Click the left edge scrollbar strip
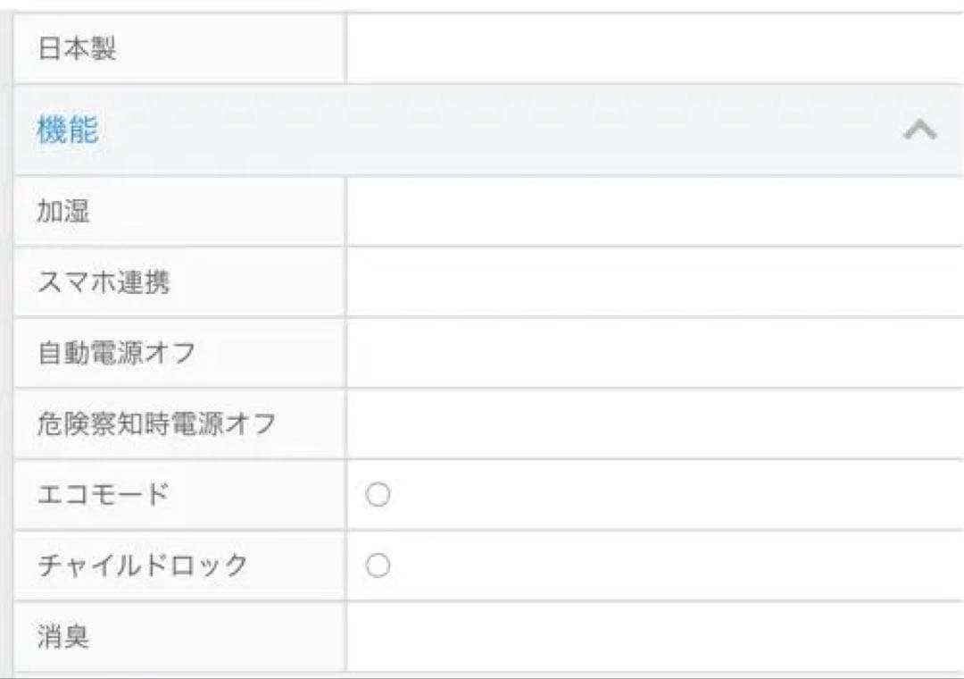The height and width of the screenshot is (679, 964). 4,339
